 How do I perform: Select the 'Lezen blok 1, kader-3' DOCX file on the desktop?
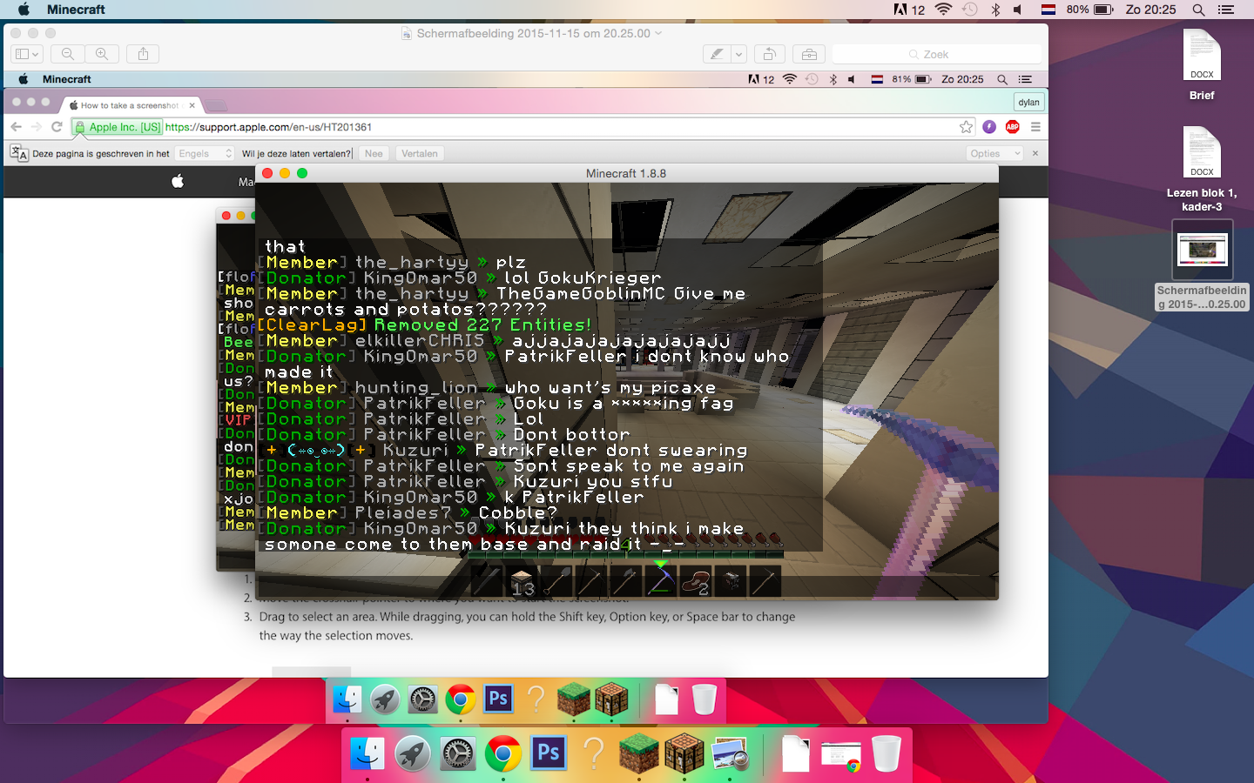click(1202, 170)
